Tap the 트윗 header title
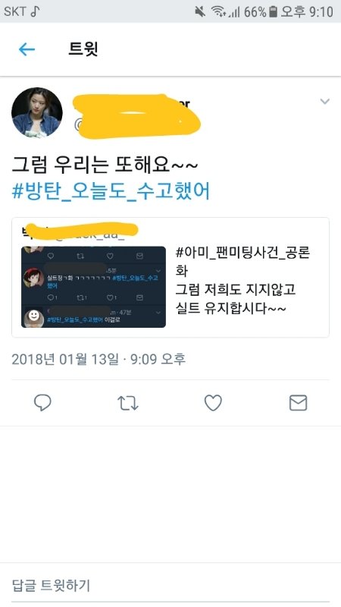The height and width of the screenshot is (607, 341). 83,49
